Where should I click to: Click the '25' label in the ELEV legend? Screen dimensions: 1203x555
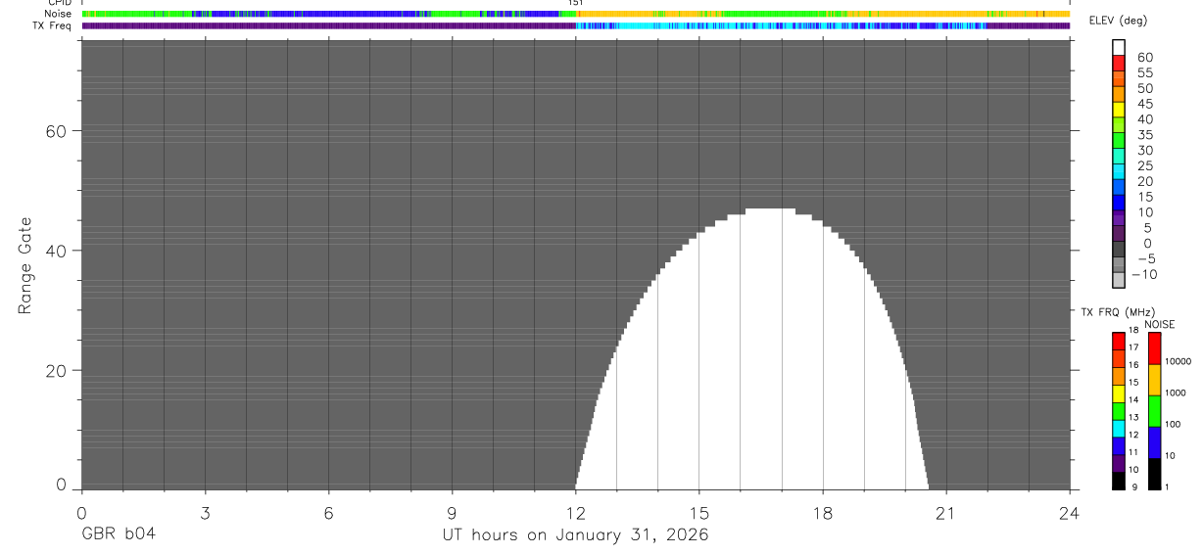[1145, 166]
